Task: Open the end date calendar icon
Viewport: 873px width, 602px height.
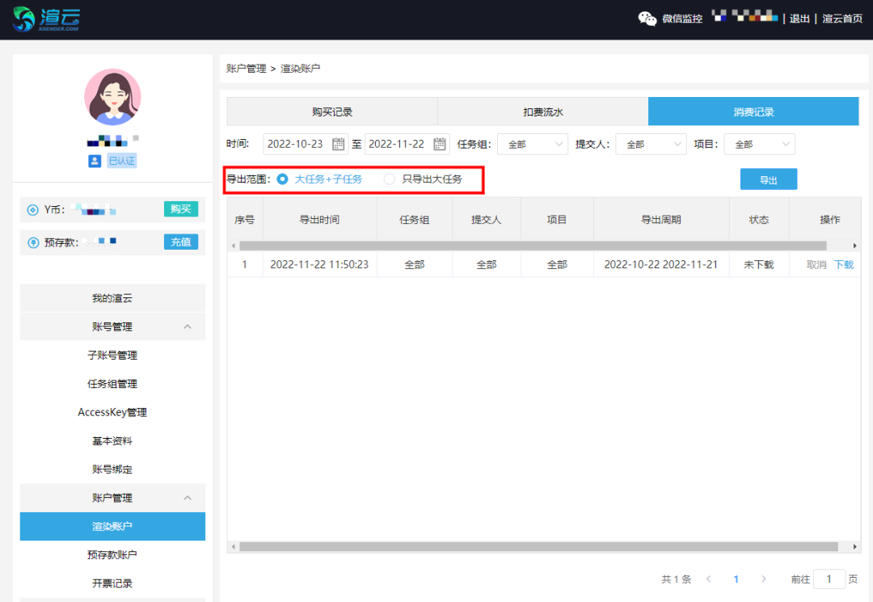Action: [x=440, y=144]
